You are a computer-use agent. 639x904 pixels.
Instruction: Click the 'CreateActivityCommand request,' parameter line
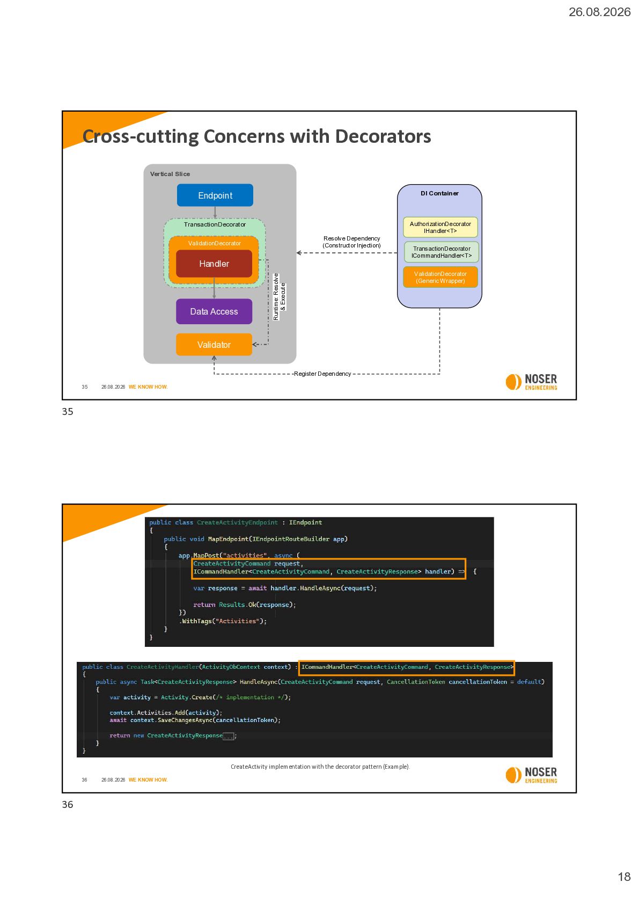pos(248,564)
